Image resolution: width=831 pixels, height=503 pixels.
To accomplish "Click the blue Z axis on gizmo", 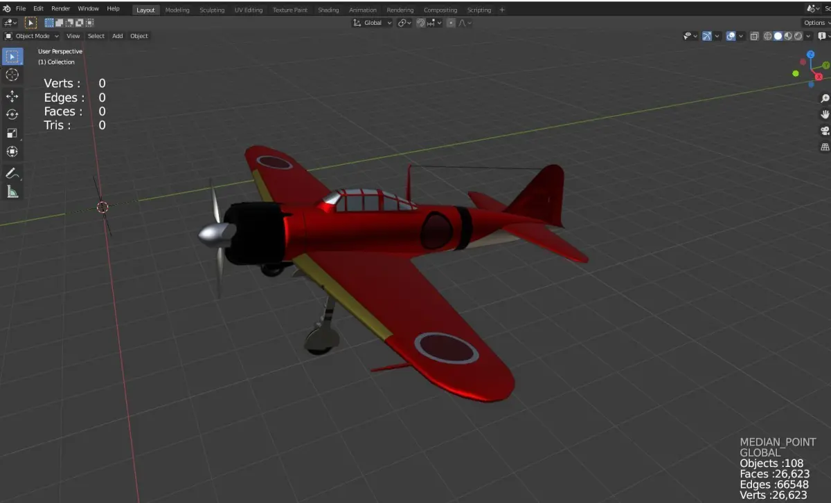I will pos(810,54).
